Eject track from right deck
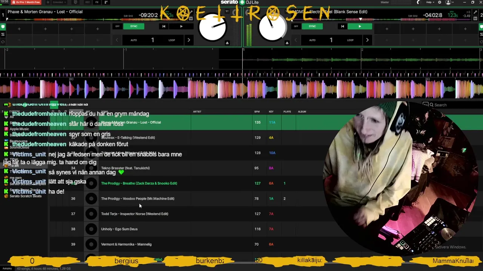483x271 pixels. (287, 43)
